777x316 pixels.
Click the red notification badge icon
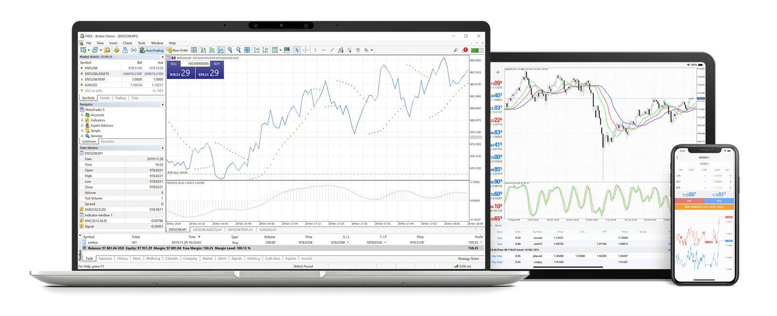[x=465, y=50]
